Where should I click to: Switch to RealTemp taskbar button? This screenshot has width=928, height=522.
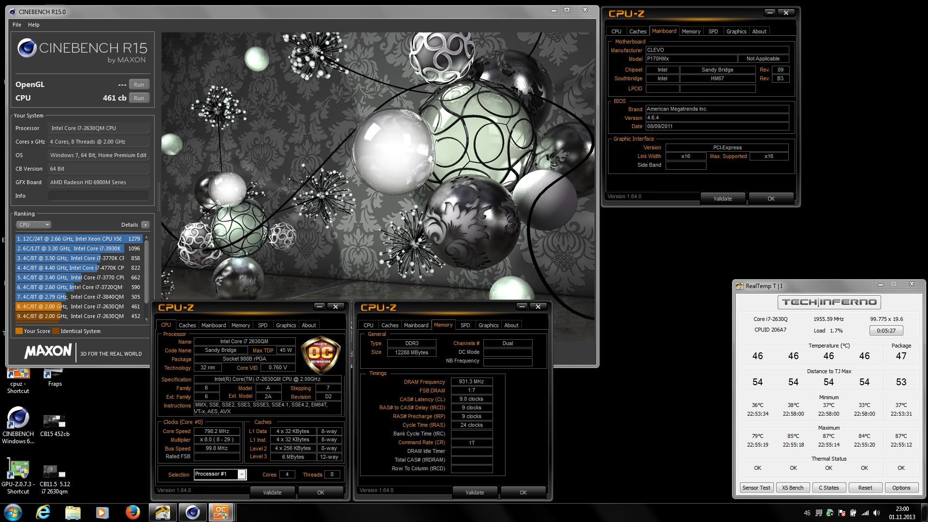click(x=163, y=512)
